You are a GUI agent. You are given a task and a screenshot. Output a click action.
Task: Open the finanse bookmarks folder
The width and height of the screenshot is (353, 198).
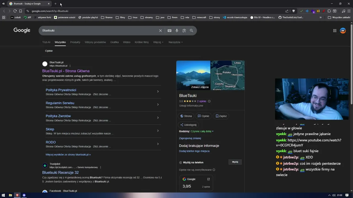[x=107, y=17]
